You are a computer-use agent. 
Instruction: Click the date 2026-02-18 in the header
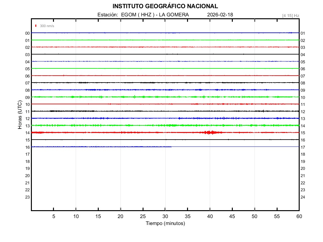point(220,15)
